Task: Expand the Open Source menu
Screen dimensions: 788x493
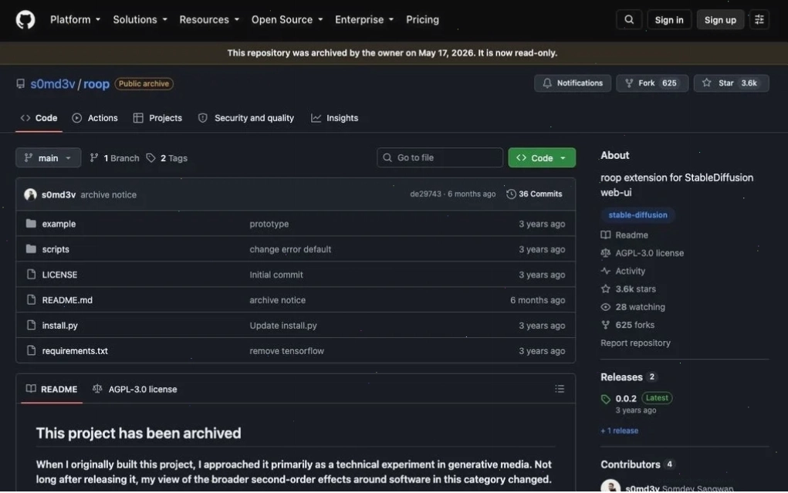Action: [287, 19]
